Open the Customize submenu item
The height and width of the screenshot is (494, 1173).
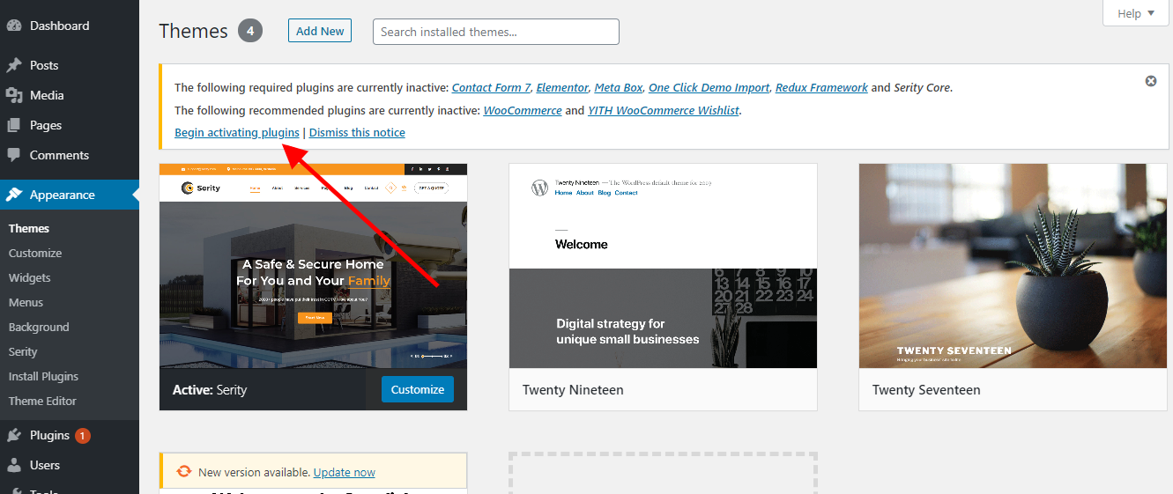(35, 253)
